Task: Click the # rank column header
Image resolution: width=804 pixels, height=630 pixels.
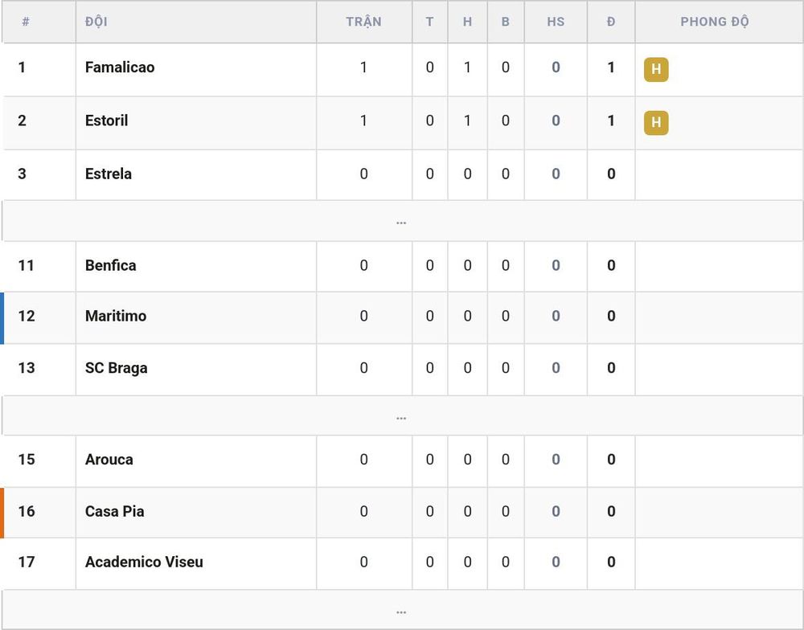Action: (26, 22)
